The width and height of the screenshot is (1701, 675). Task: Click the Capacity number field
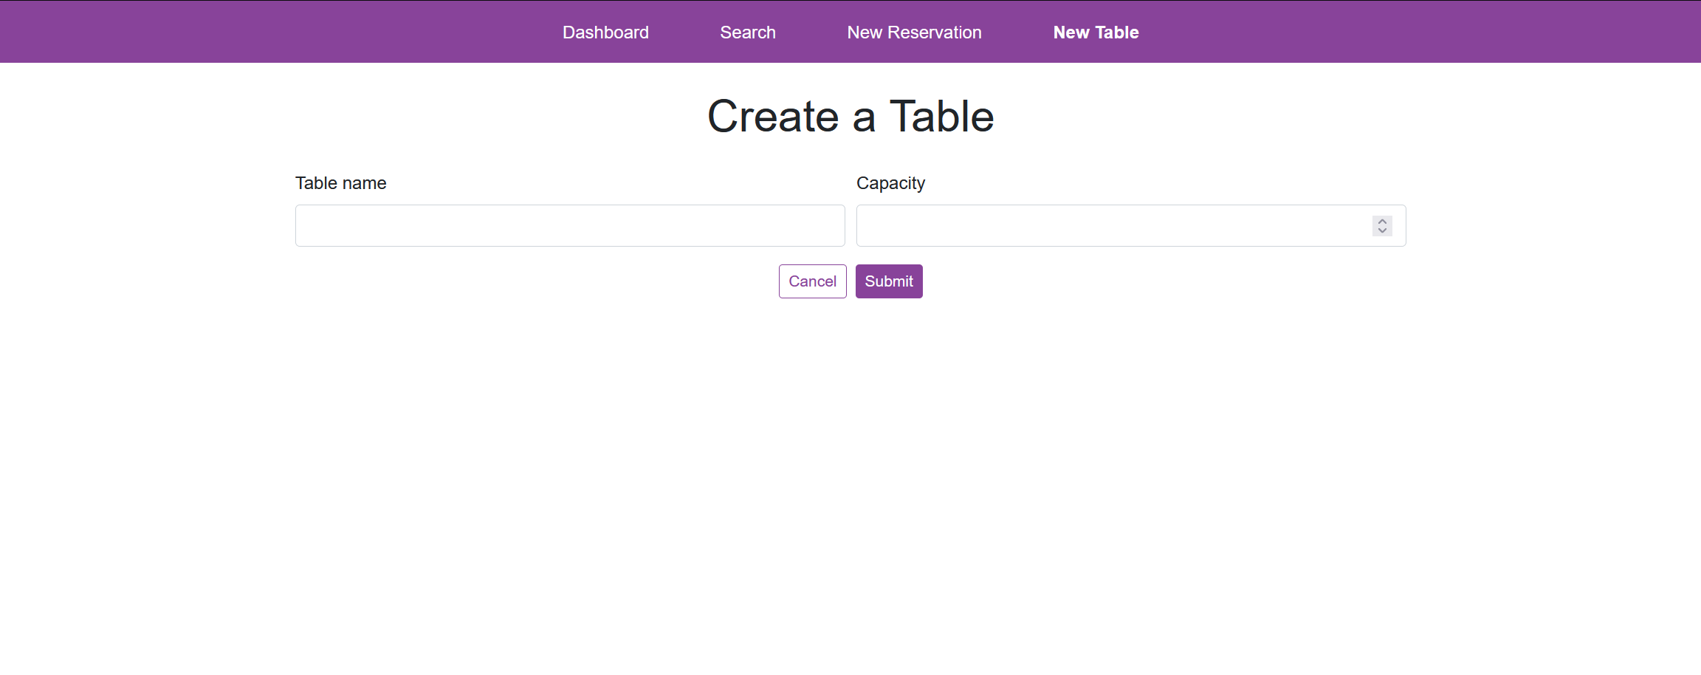pos(1107,225)
